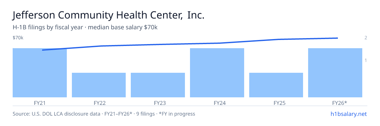Click the FY26* axis label

pos(340,103)
